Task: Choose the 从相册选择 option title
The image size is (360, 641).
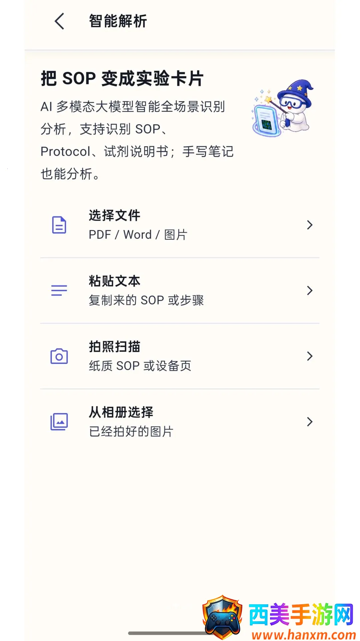Action: [x=121, y=412]
